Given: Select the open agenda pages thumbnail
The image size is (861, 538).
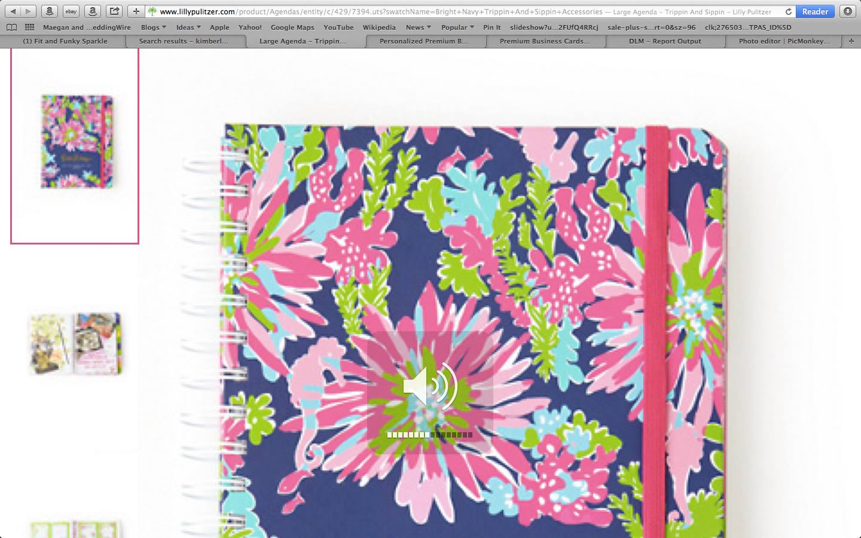Looking at the screenshot, I should click(75, 344).
